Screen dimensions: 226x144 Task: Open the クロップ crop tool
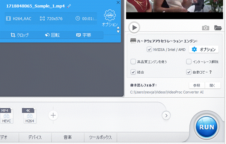[x=20, y=35]
